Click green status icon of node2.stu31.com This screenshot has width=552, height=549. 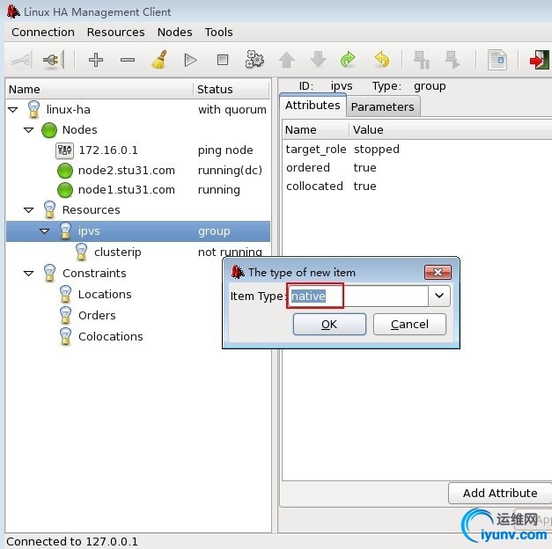point(65,171)
